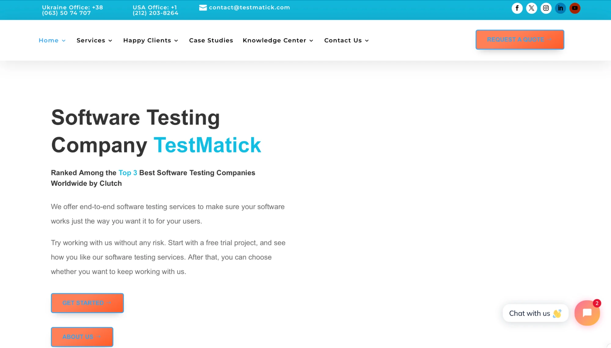Open the Case Studies page
Image resolution: width=611 pixels, height=348 pixels.
tap(211, 40)
